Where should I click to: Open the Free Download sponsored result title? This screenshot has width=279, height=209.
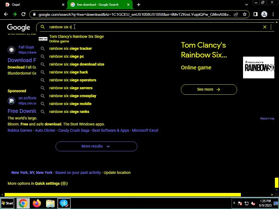click(x=22, y=111)
